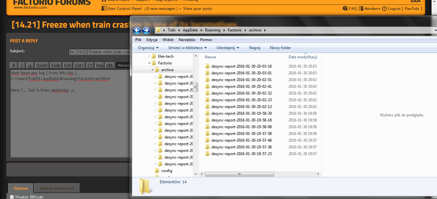Insert Code BBCode tag
The width and height of the screenshot is (437, 199).
(56, 65)
